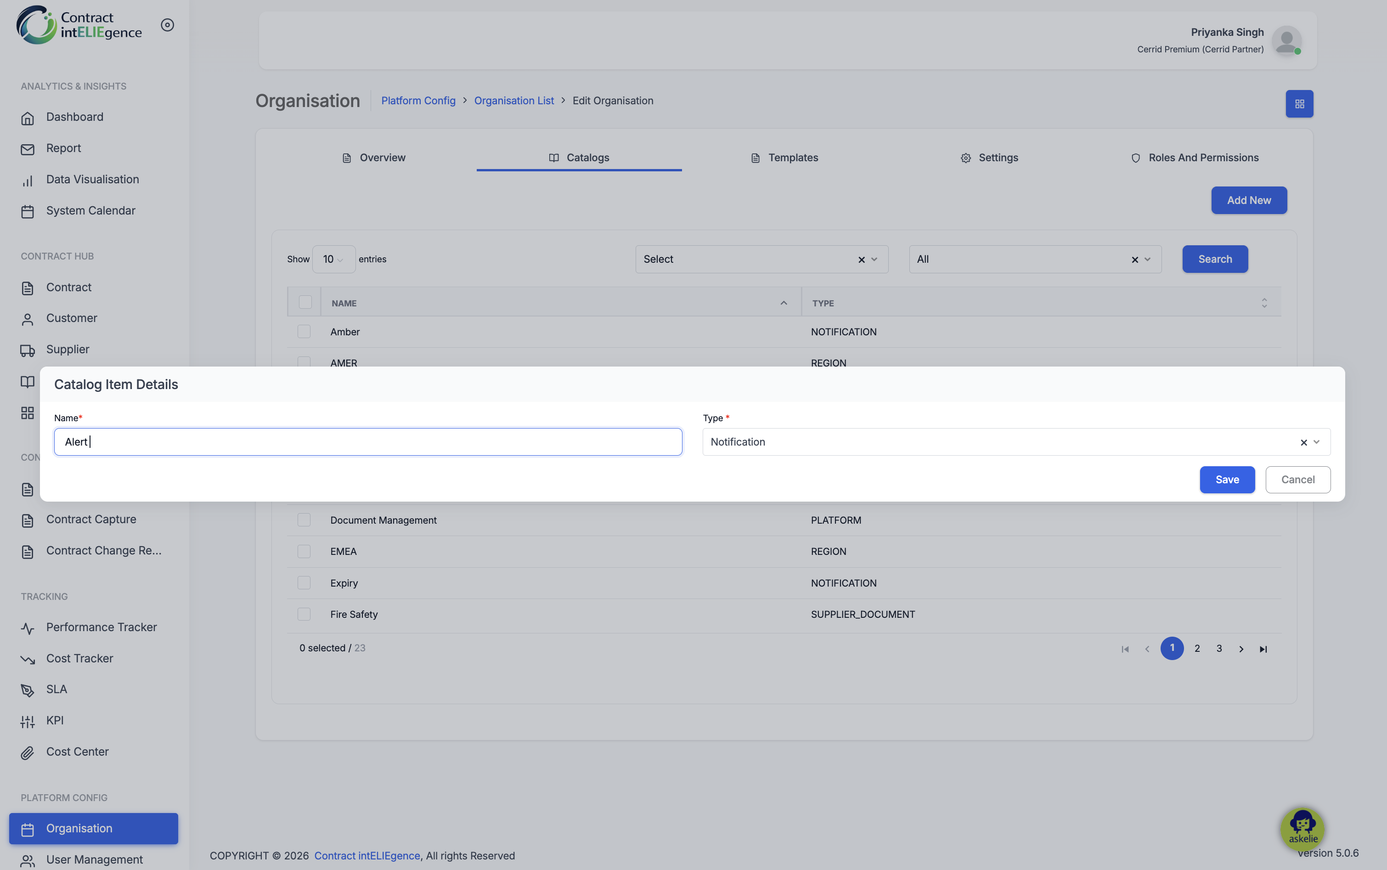Cancel the Catalog Item Details dialog
This screenshot has height=870, width=1387.
pyautogui.click(x=1298, y=479)
